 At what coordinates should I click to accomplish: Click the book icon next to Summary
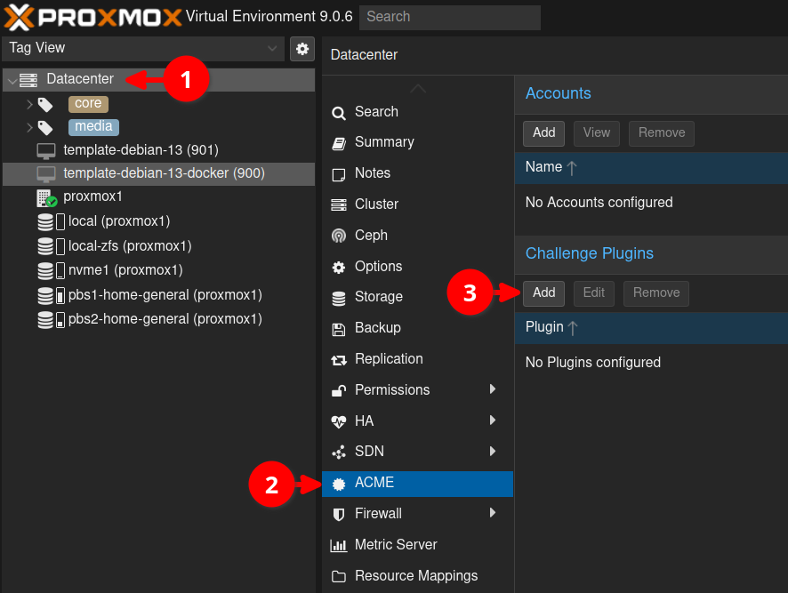tap(339, 144)
